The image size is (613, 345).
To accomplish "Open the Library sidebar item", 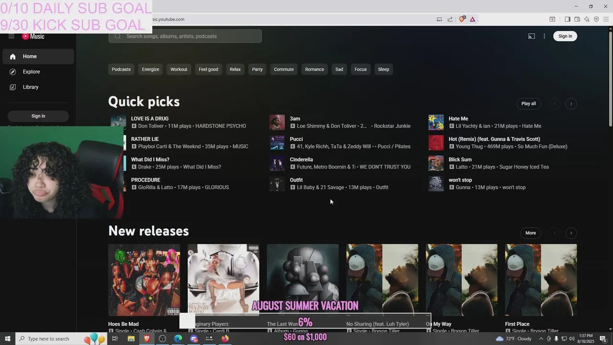I will coord(38,87).
